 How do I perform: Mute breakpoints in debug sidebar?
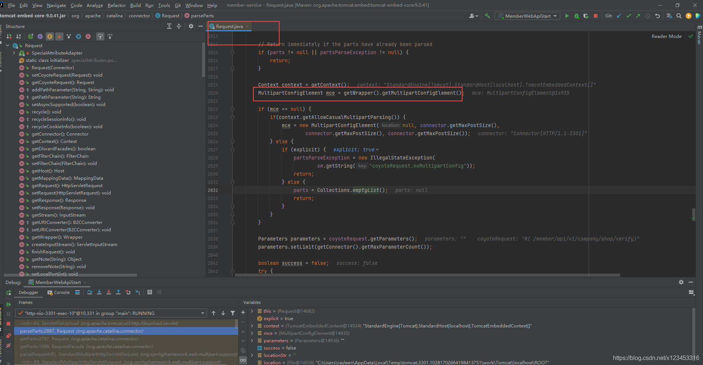coord(8,345)
